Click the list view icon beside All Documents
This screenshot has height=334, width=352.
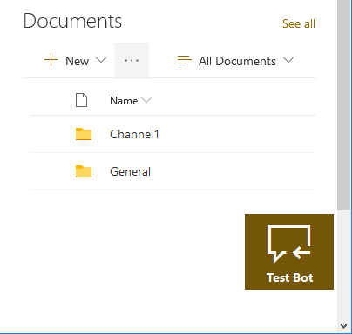coord(185,60)
